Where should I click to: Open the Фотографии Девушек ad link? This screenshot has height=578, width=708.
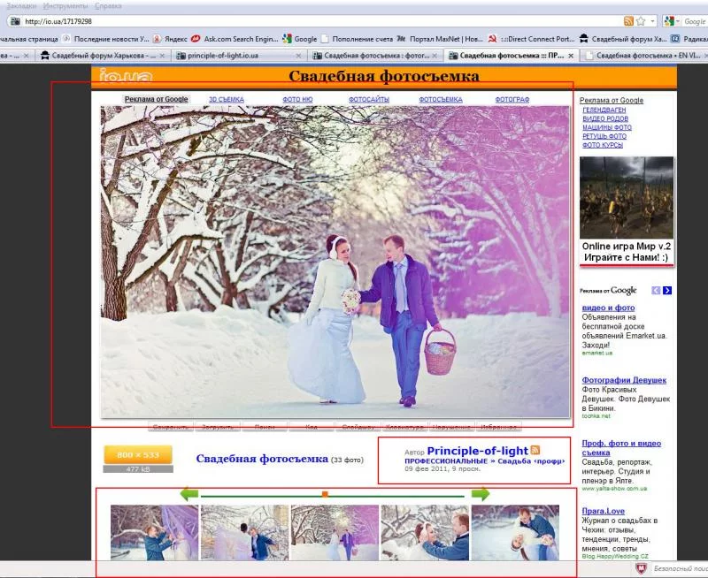[624, 380]
